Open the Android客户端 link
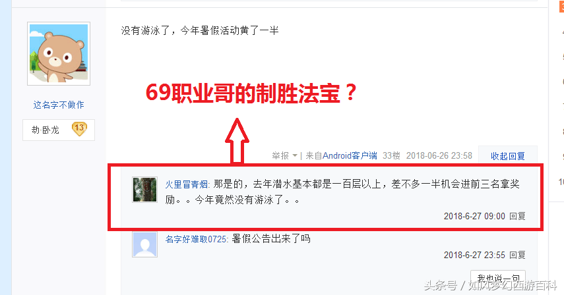Screen dimensions: 564x295 pos(350,156)
